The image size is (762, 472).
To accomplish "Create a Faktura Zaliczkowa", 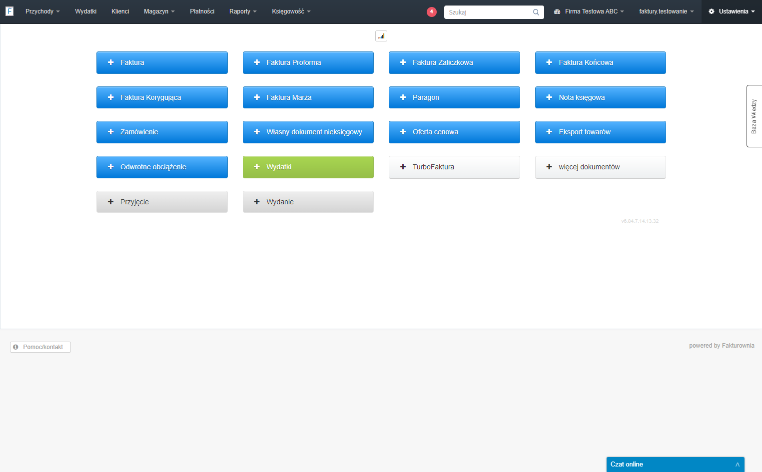I will [454, 62].
